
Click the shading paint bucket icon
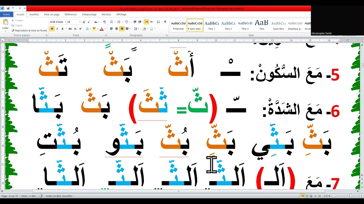144,29
